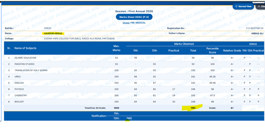Click the Max. Marks column header
265x130 pixels.
(x=116, y=48)
